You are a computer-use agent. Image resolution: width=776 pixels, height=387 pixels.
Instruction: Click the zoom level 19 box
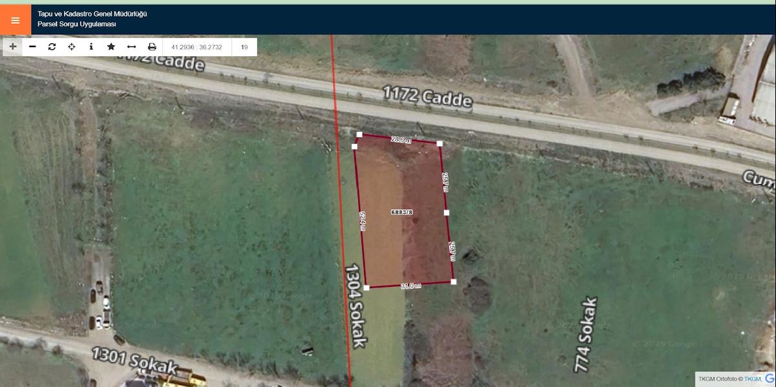point(244,47)
